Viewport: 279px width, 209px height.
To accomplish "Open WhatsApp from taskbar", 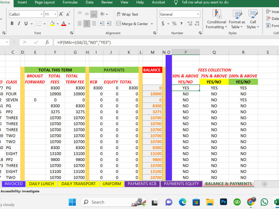I will pos(264,202).
